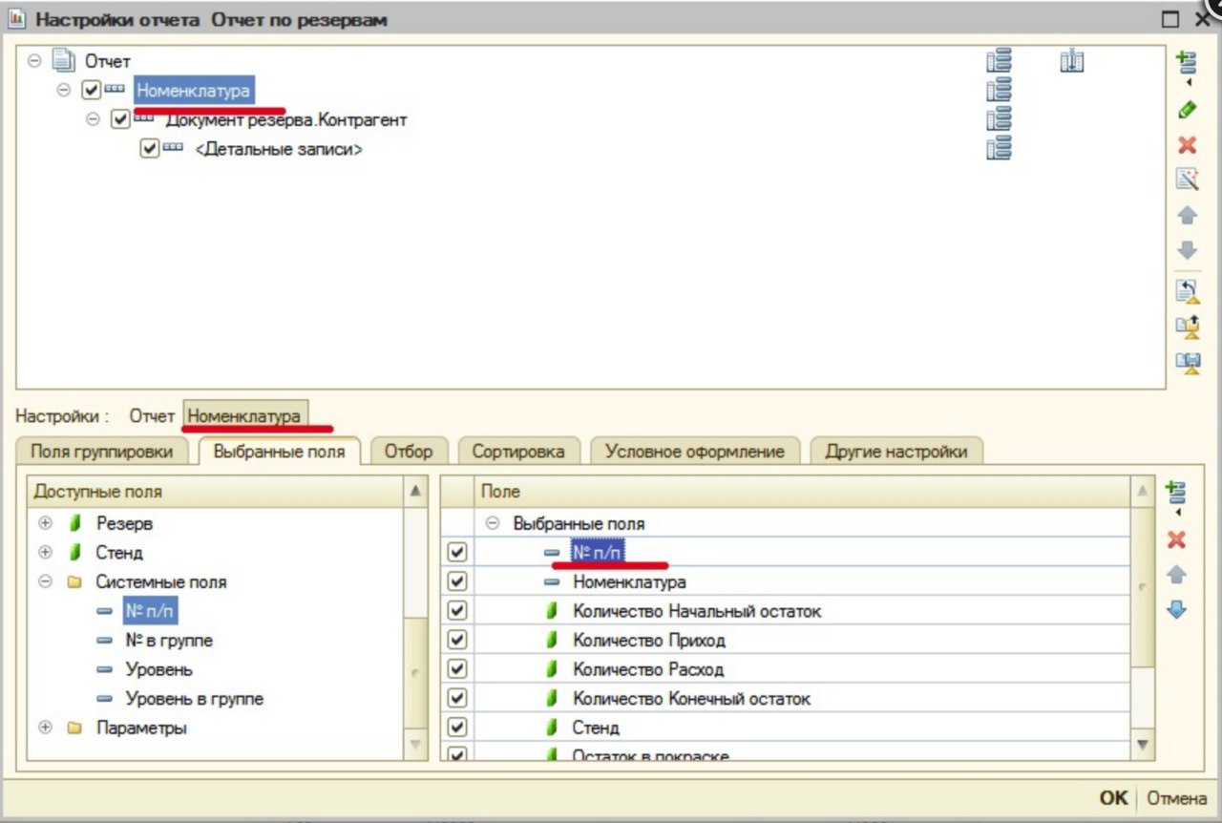
Task: Move the structure element up with the upper arrow
Action: (x=1187, y=216)
